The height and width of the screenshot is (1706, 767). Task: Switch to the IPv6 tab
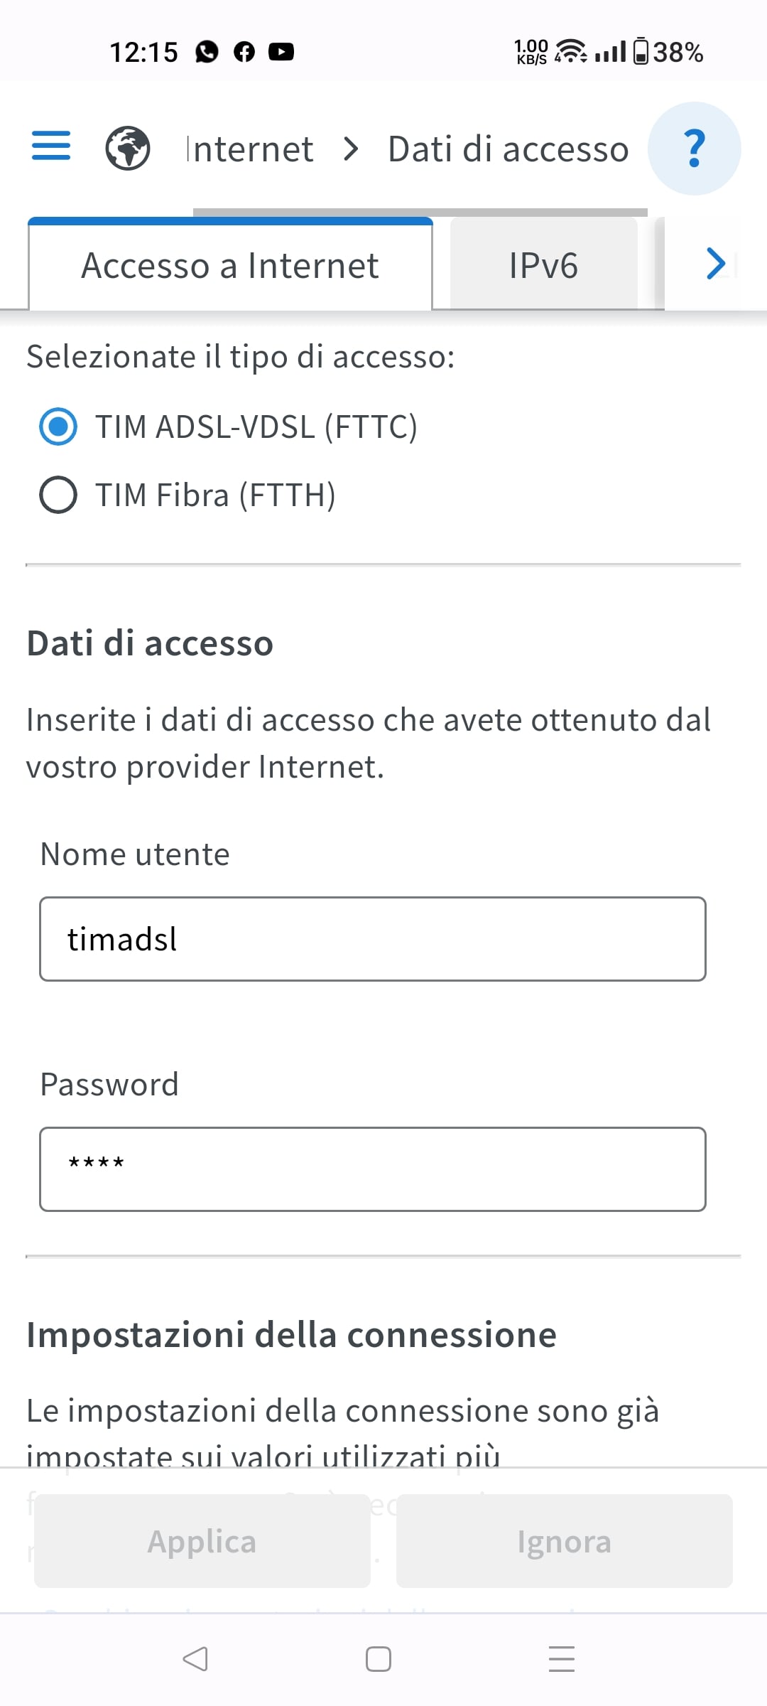pos(543,265)
